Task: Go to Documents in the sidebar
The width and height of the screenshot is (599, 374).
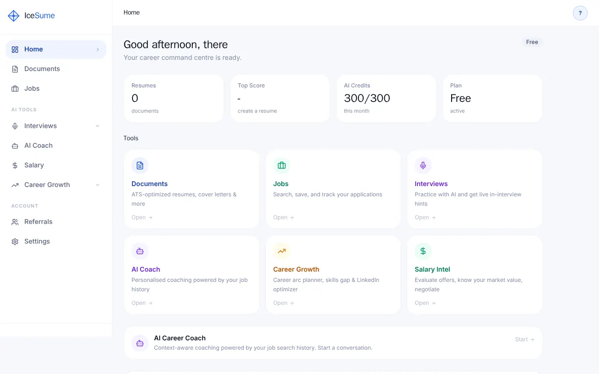Action: [56, 69]
